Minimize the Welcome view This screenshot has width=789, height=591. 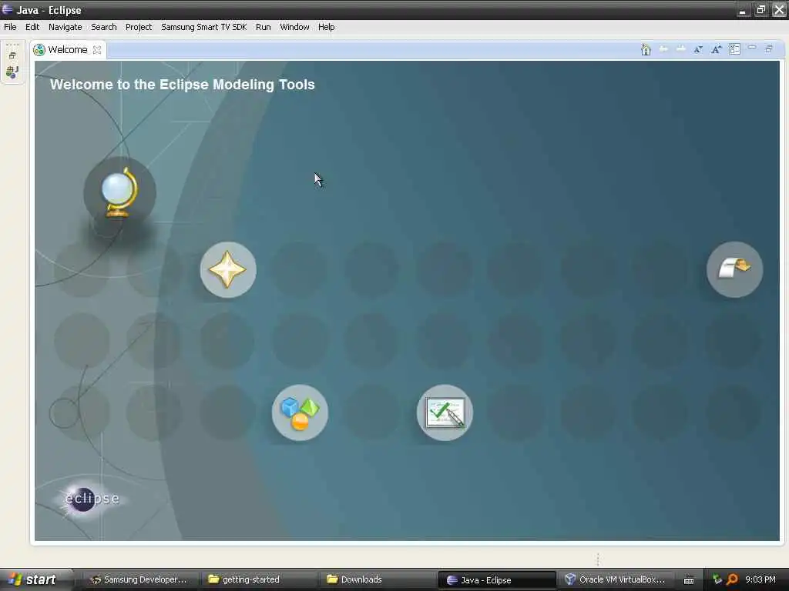[x=752, y=48]
